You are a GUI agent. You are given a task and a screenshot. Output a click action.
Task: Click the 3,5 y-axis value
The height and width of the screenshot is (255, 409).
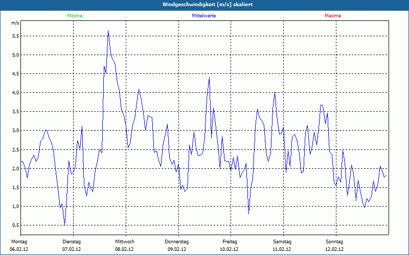tap(15, 112)
